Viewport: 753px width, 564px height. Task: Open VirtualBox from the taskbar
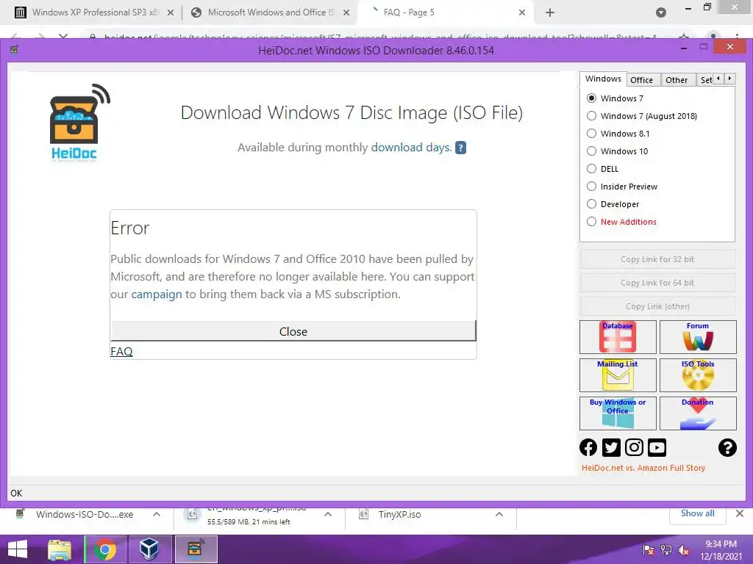pyautogui.click(x=149, y=549)
